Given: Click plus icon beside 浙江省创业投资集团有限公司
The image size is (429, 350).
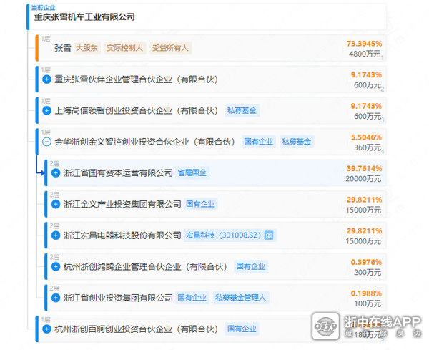Looking at the screenshot, I should [x=56, y=297].
